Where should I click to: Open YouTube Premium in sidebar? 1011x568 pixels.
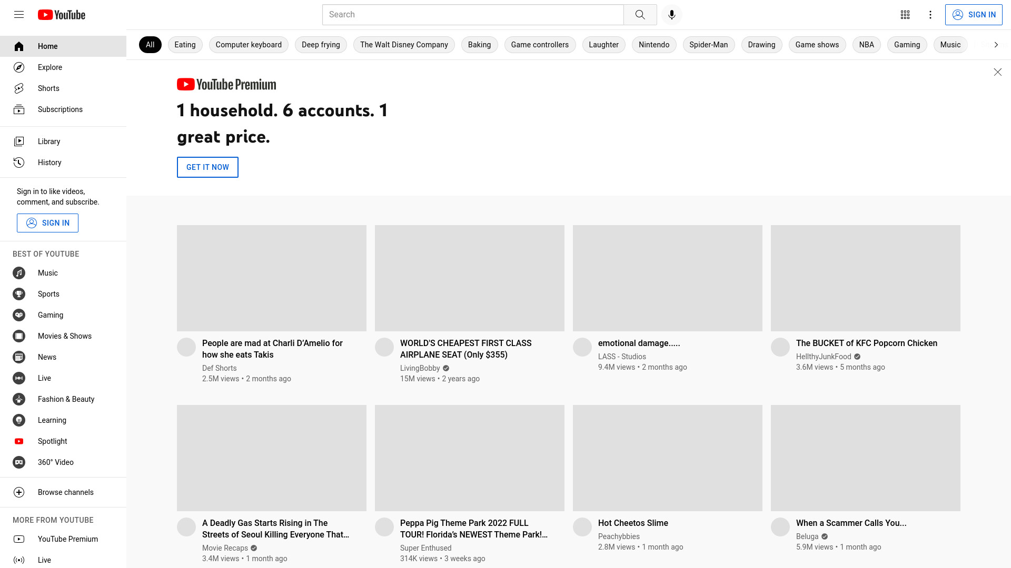[x=63, y=539]
